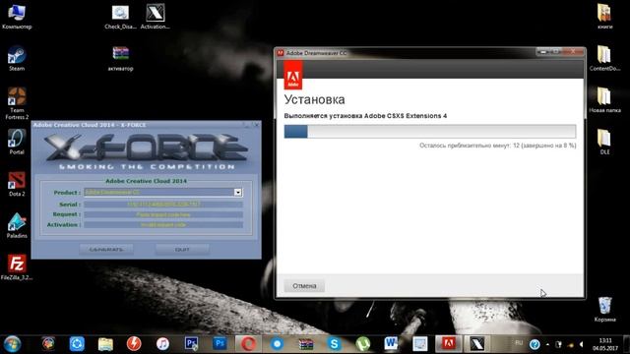Screen dimensions: 630x354
Task: Select the Team Fortress 2 desktop icon
Action: 17,103
